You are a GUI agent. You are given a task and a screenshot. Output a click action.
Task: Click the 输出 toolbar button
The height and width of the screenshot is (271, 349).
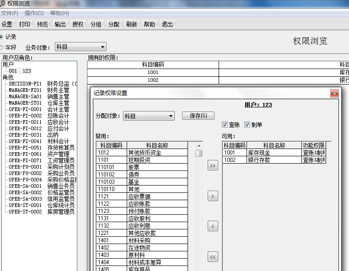pyautogui.click(x=60, y=24)
